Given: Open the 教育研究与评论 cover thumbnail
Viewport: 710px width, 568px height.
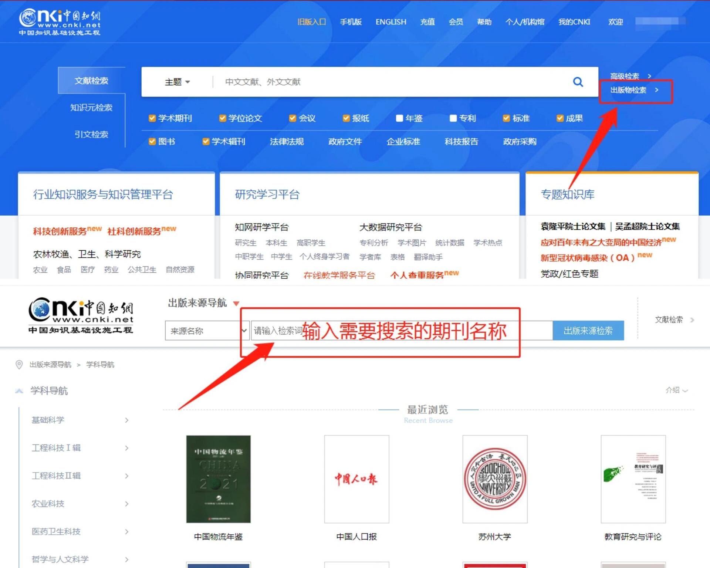Looking at the screenshot, I should pos(633,479).
